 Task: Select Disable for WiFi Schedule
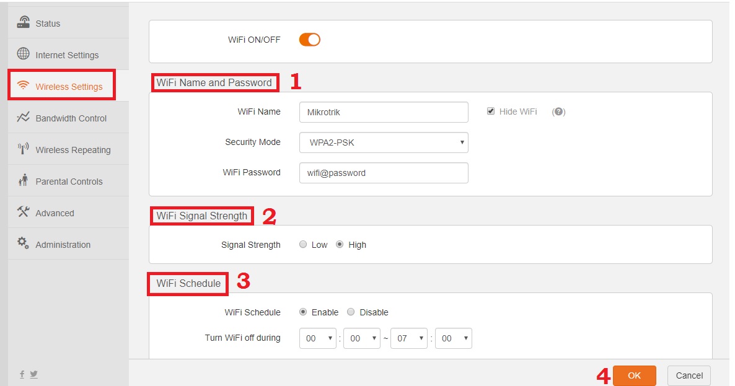click(351, 312)
